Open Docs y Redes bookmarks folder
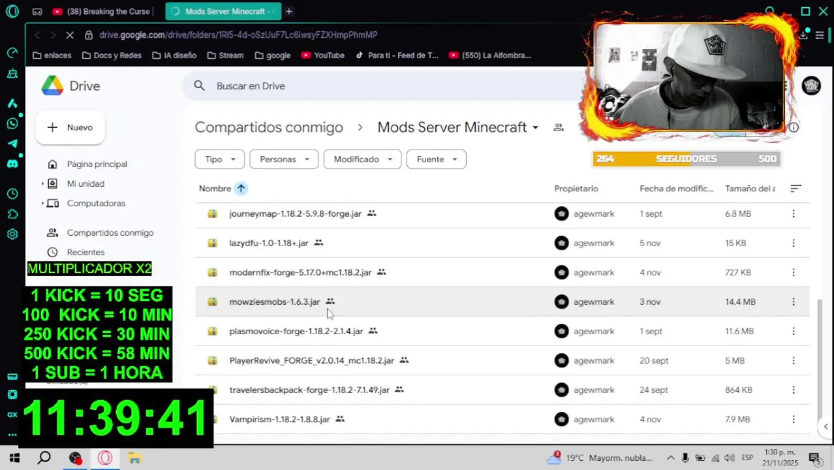This screenshot has height=470, width=834. (x=112, y=55)
